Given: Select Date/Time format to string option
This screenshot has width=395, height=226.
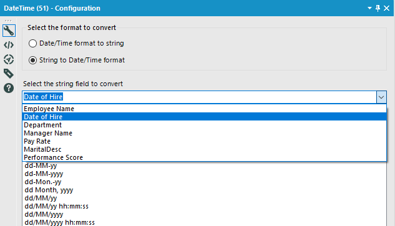Looking at the screenshot, I should (76, 43).
